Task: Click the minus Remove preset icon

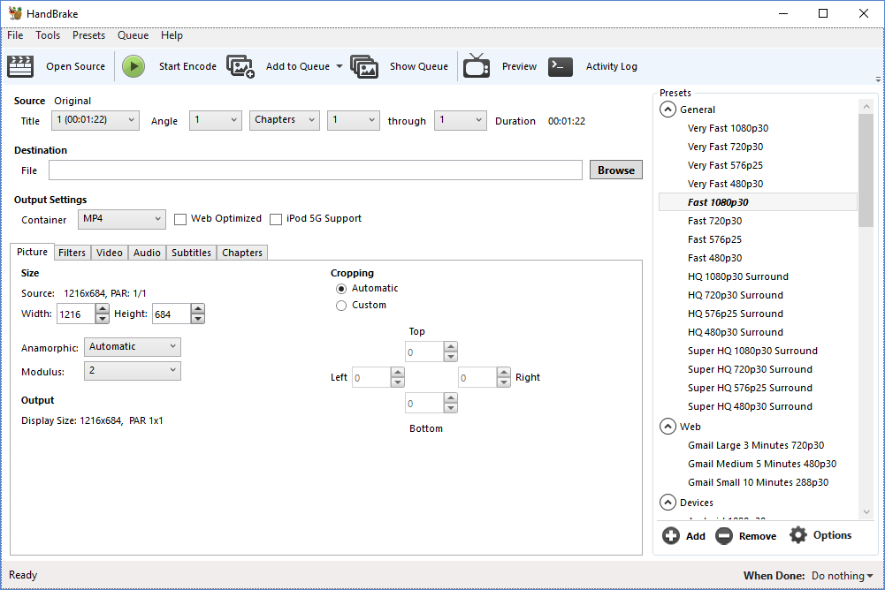Action: tap(723, 535)
